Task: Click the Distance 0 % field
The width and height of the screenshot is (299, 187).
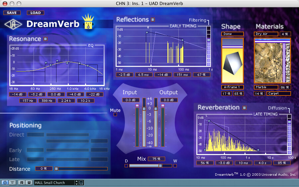Action: coord(44,168)
